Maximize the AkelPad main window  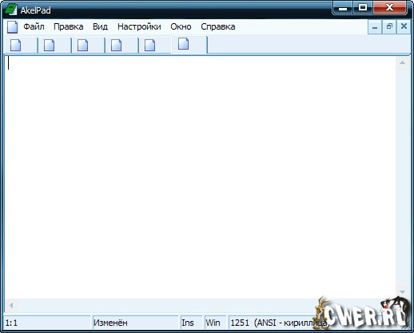(x=363, y=8)
